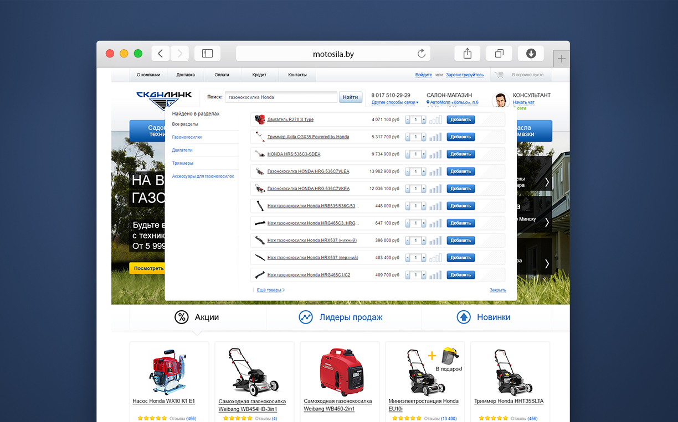Click the consultant avatar photo
Viewport: 678px width, 422px height.
coord(501,100)
